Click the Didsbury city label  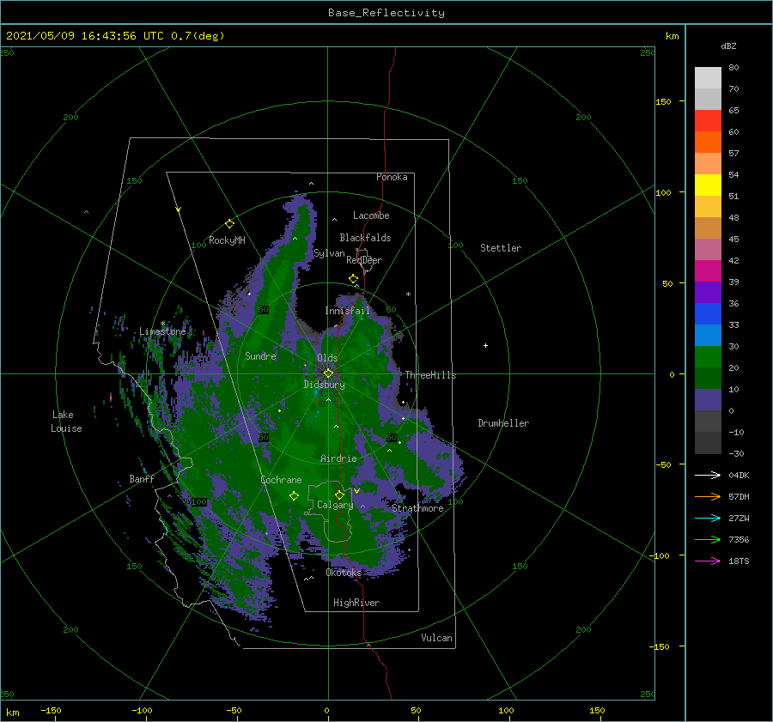[x=324, y=385]
